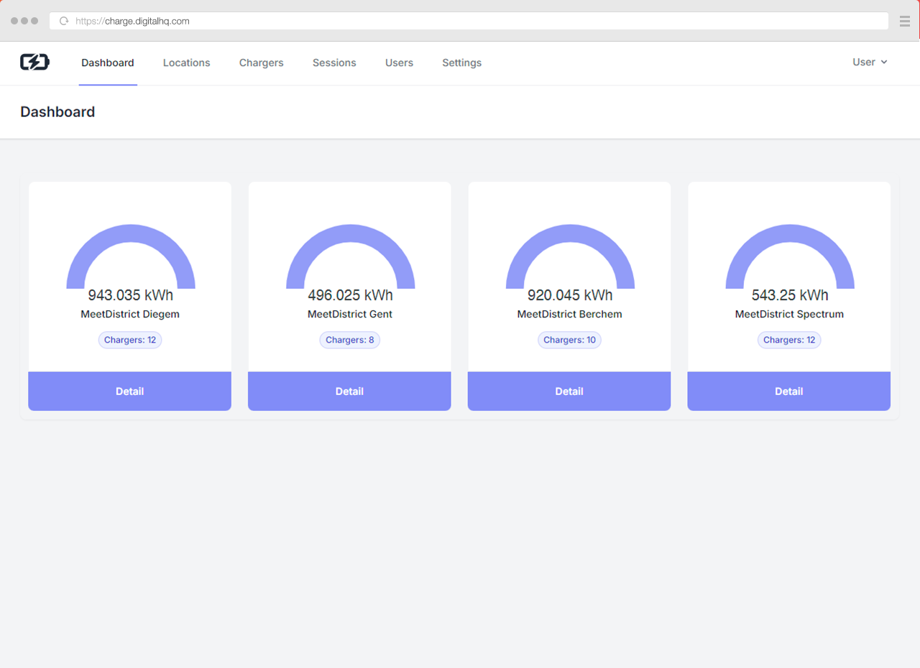Go to the Chargers tab

[261, 63]
